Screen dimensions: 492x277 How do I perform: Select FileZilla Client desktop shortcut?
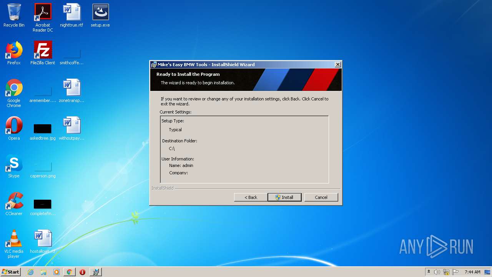point(43,53)
